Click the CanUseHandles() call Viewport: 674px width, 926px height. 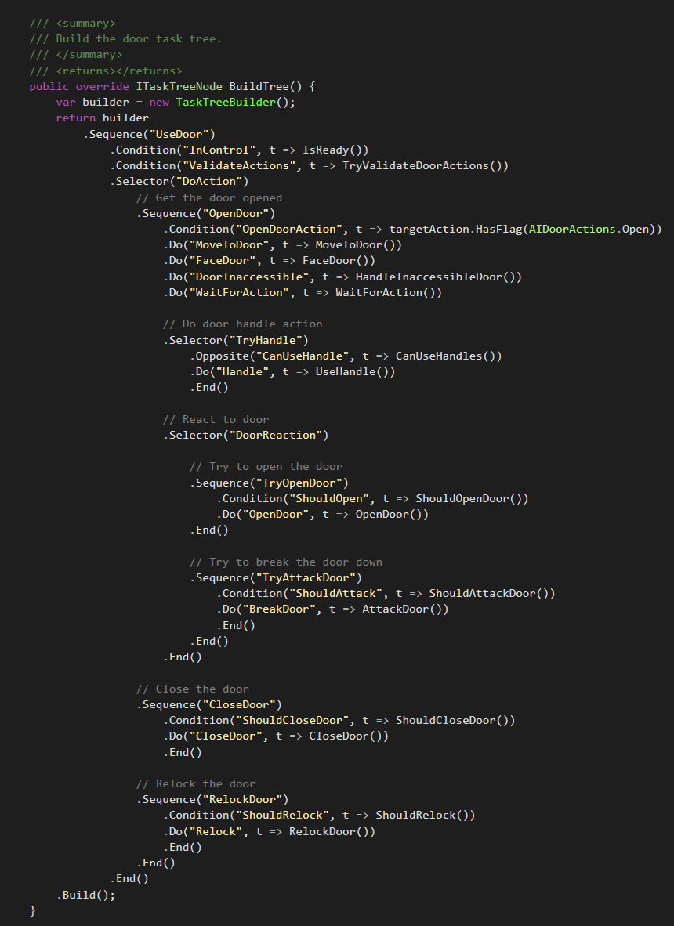448,356
